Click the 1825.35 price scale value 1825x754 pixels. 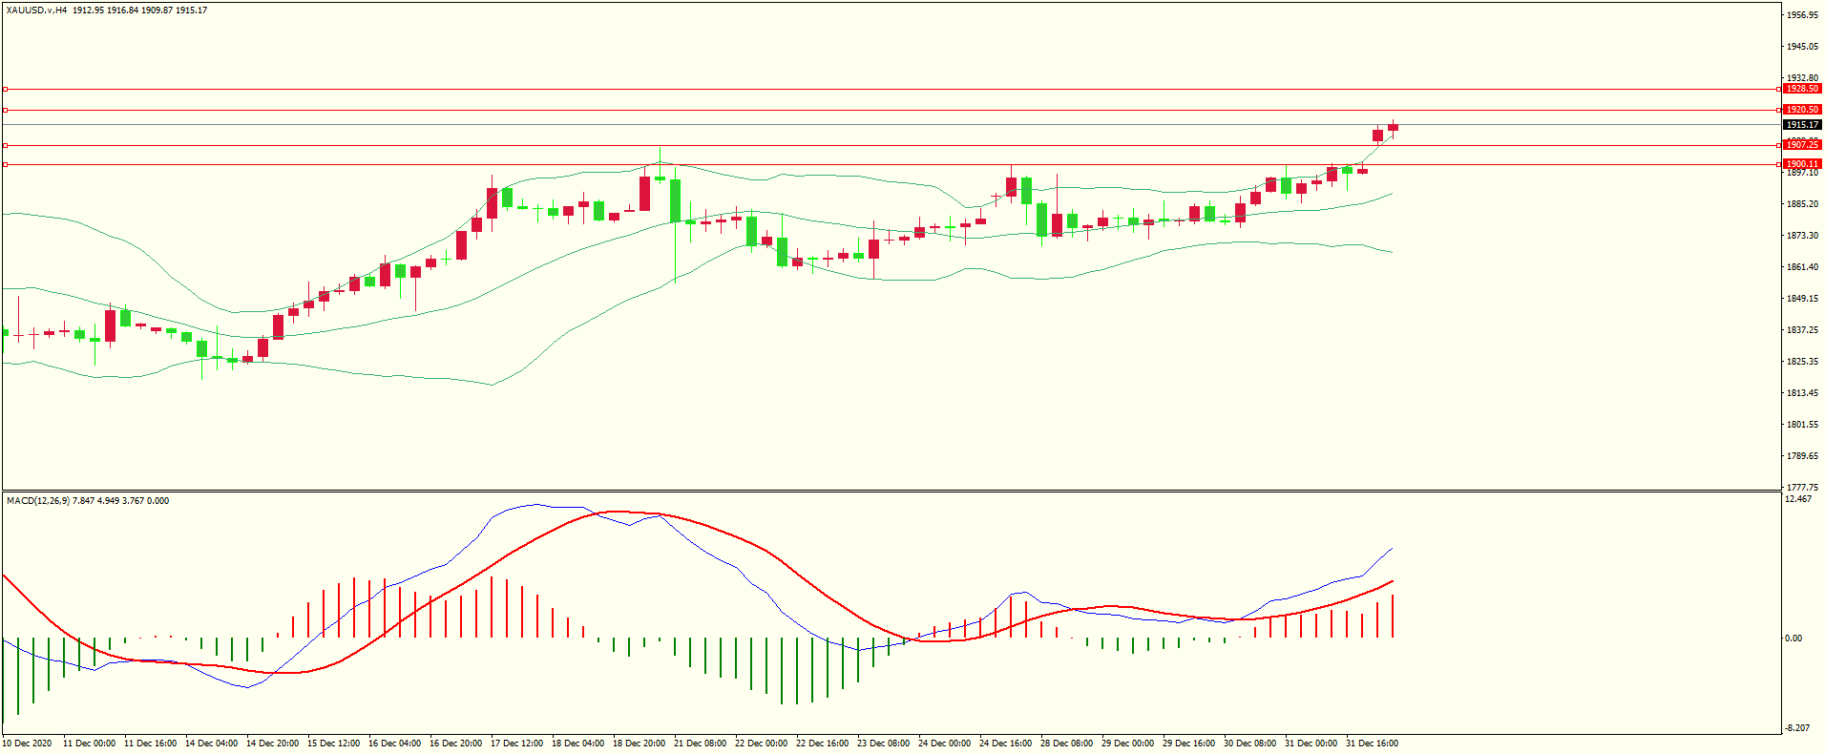1802,362
